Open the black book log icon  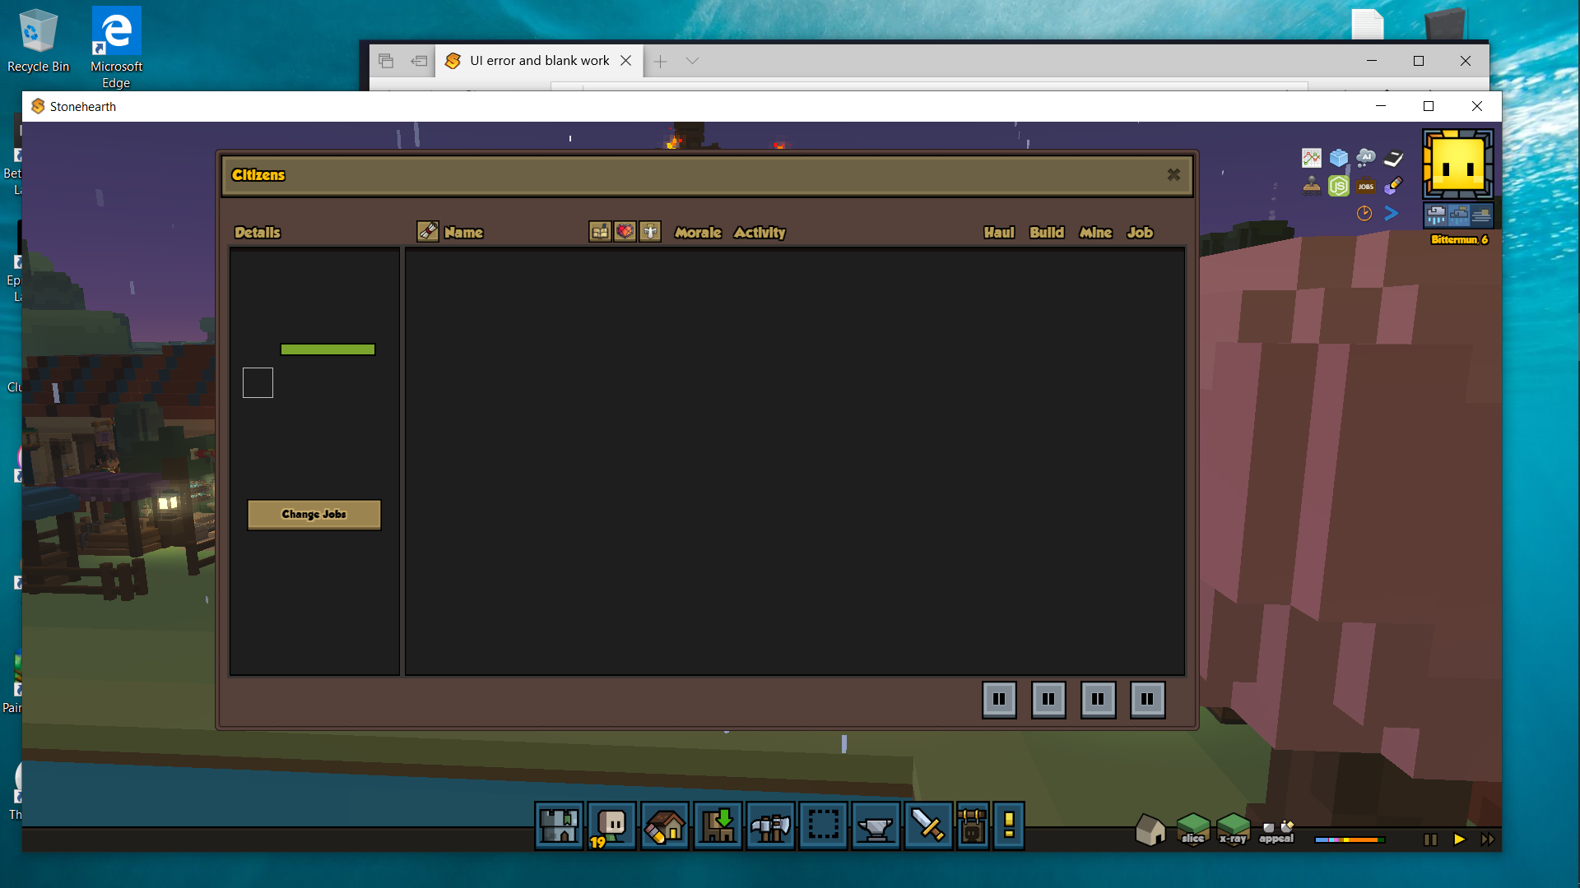click(1393, 158)
